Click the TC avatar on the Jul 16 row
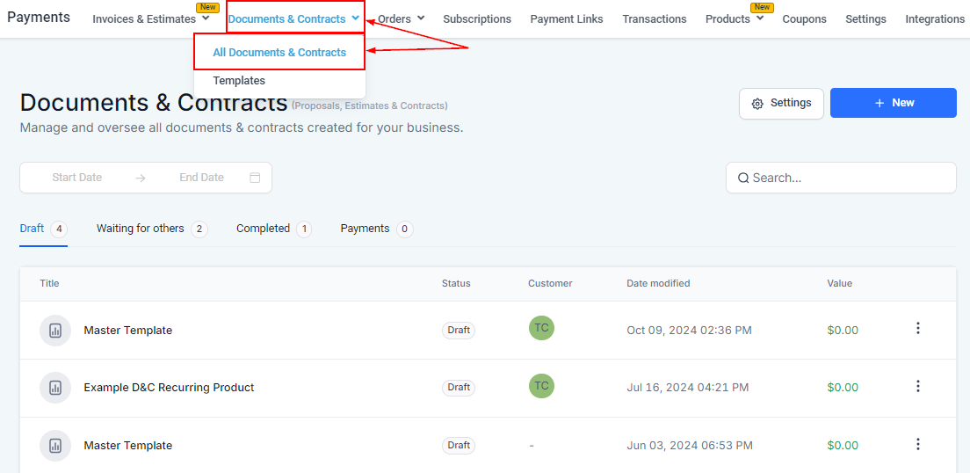The image size is (970, 473). (541, 386)
